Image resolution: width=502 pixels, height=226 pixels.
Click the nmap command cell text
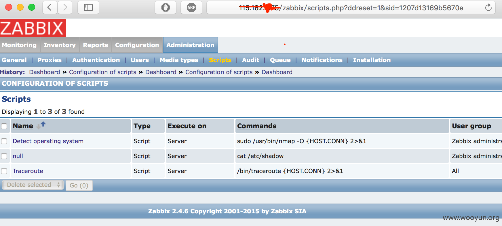(x=302, y=141)
